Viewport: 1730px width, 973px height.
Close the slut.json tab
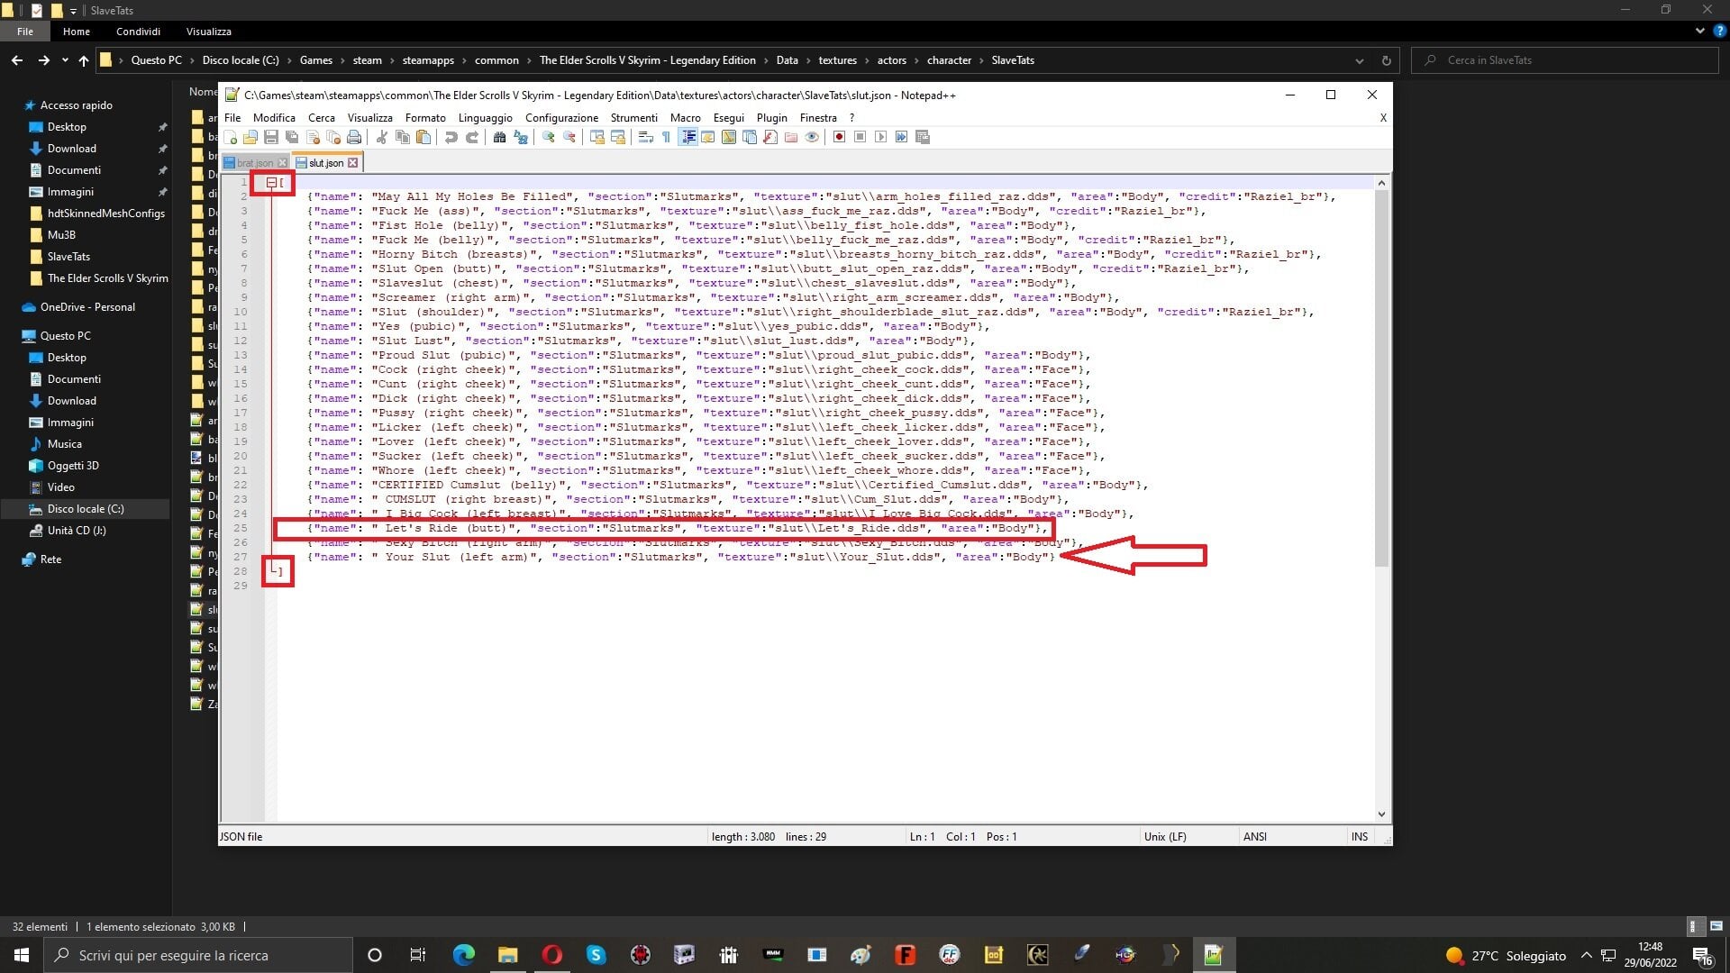352,163
